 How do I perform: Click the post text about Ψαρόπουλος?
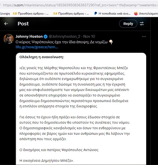(62, 42)
